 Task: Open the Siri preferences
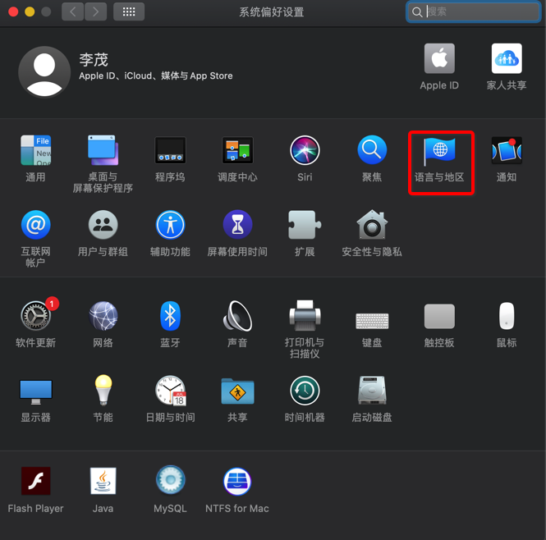click(x=305, y=150)
